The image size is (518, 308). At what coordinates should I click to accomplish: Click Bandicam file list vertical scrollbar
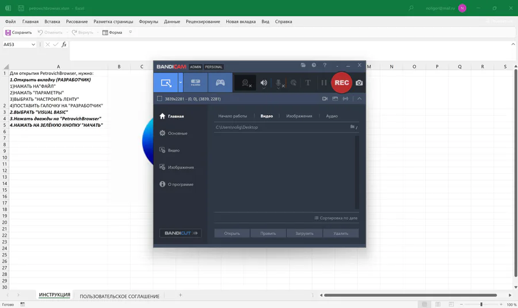point(357,172)
